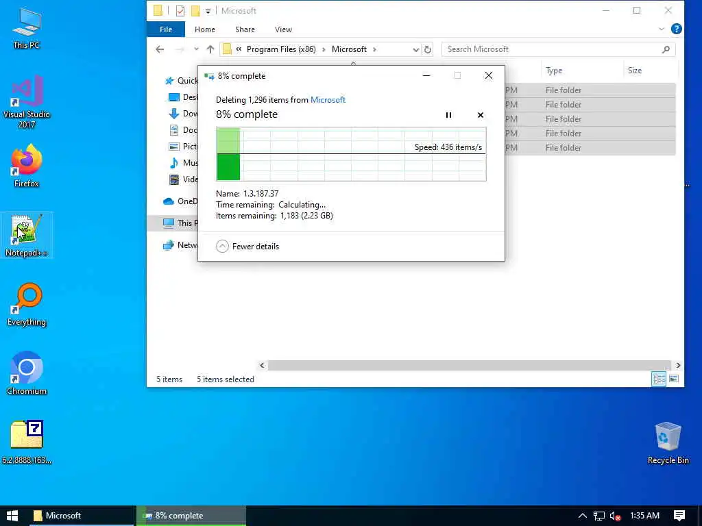Open recent locations dropdown arrow
The image size is (702, 526).
coord(196,49)
